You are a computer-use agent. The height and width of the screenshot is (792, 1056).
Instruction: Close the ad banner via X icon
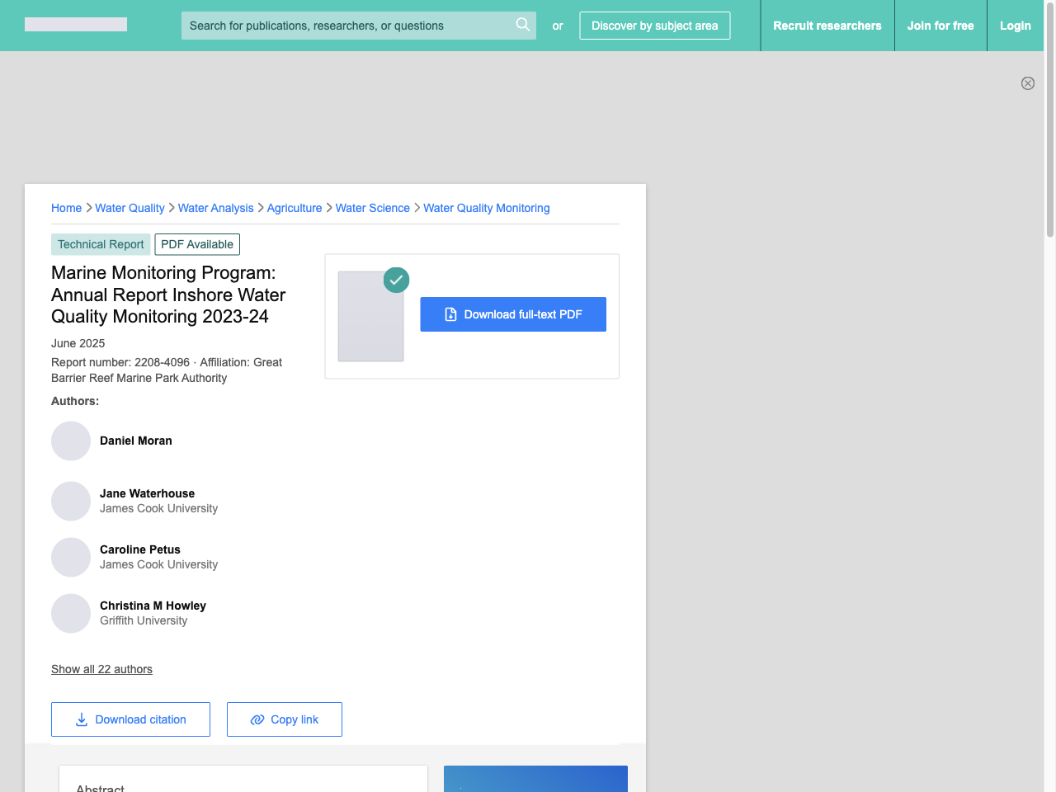(x=1028, y=83)
